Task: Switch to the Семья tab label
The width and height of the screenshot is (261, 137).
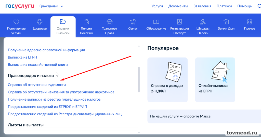Action: pyautogui.click(x=133, y=29)
